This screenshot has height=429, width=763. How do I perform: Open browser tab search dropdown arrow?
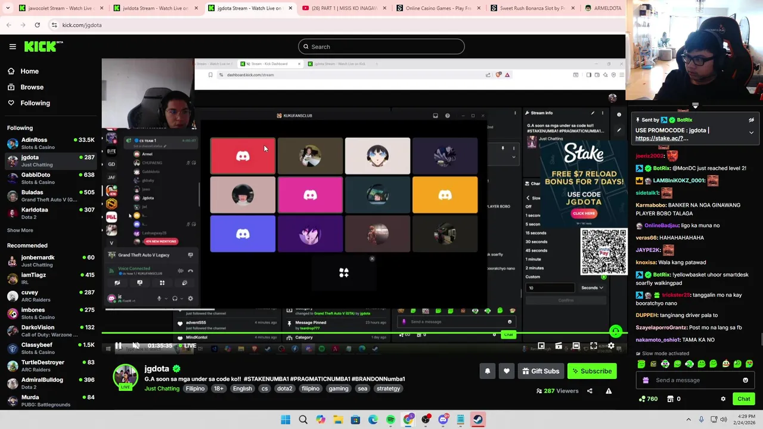(x=8, y=8)
